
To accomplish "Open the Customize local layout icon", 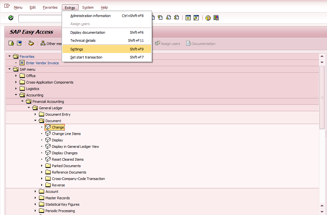I will click(x=216, y=18).
